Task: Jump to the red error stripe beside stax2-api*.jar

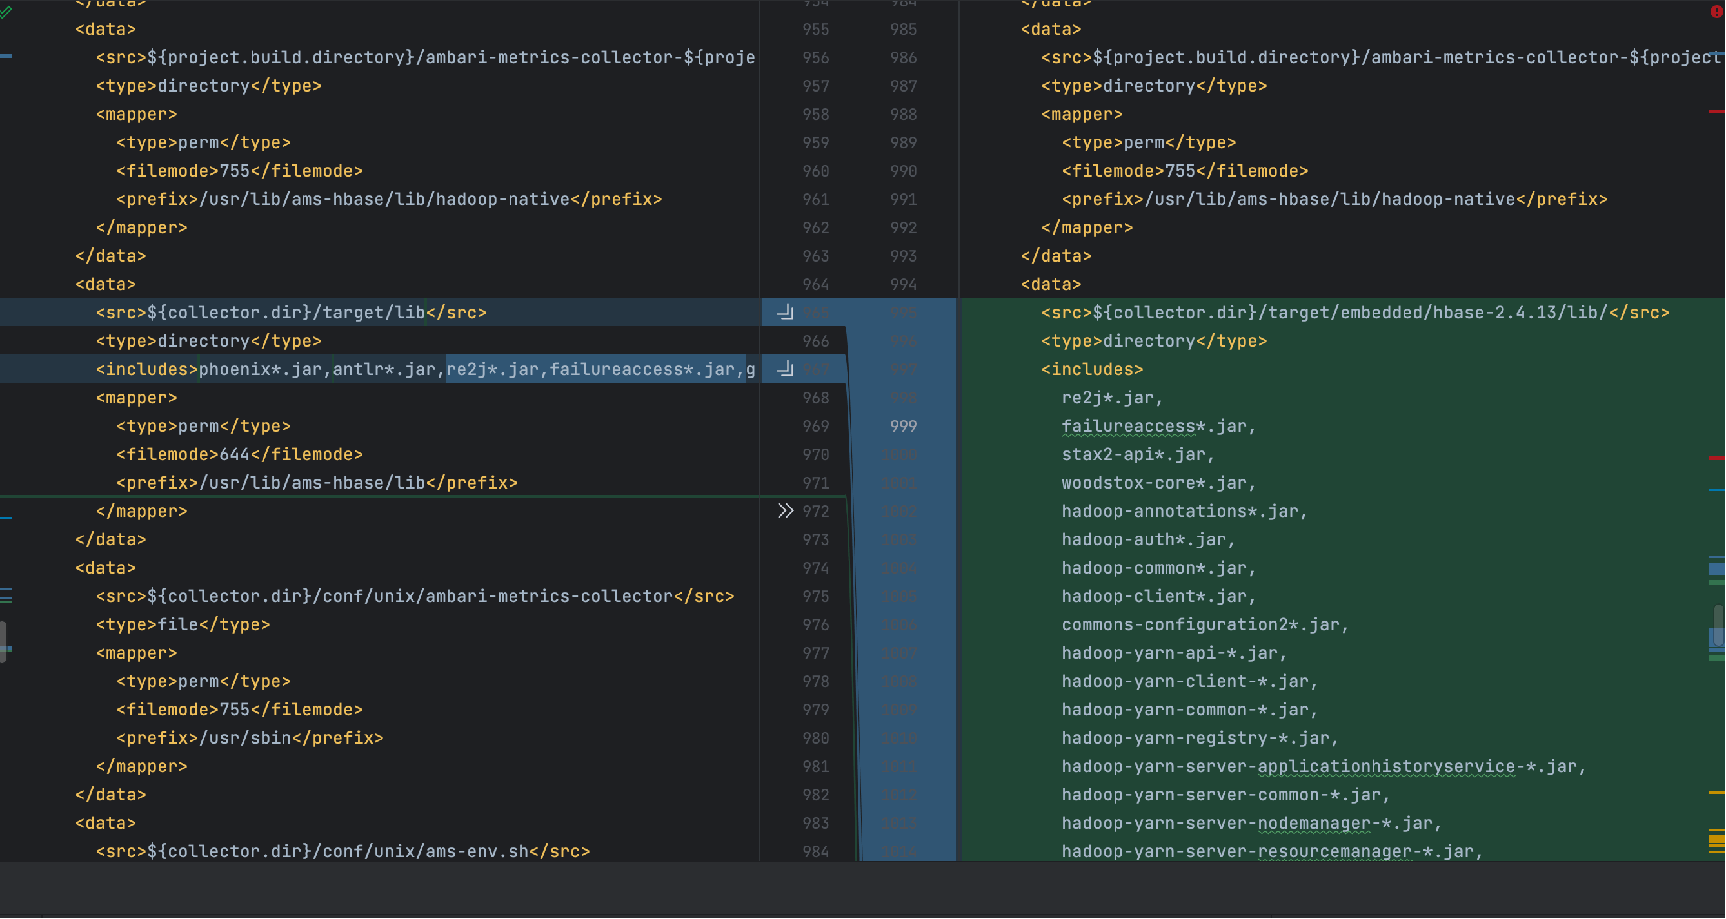Action: pyautogui.click(x=1716, y=458)
